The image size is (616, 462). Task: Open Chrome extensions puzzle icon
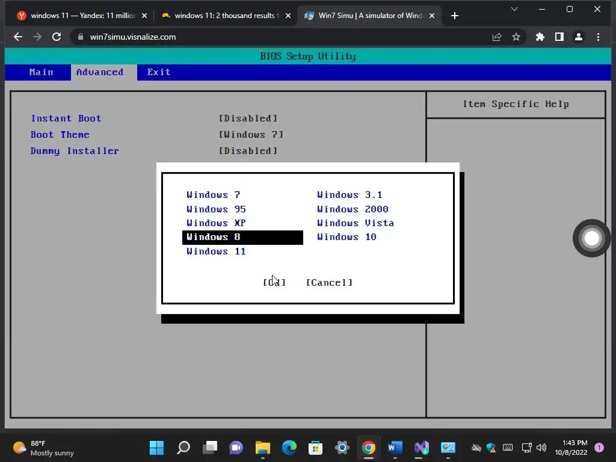tap(540, 37)
